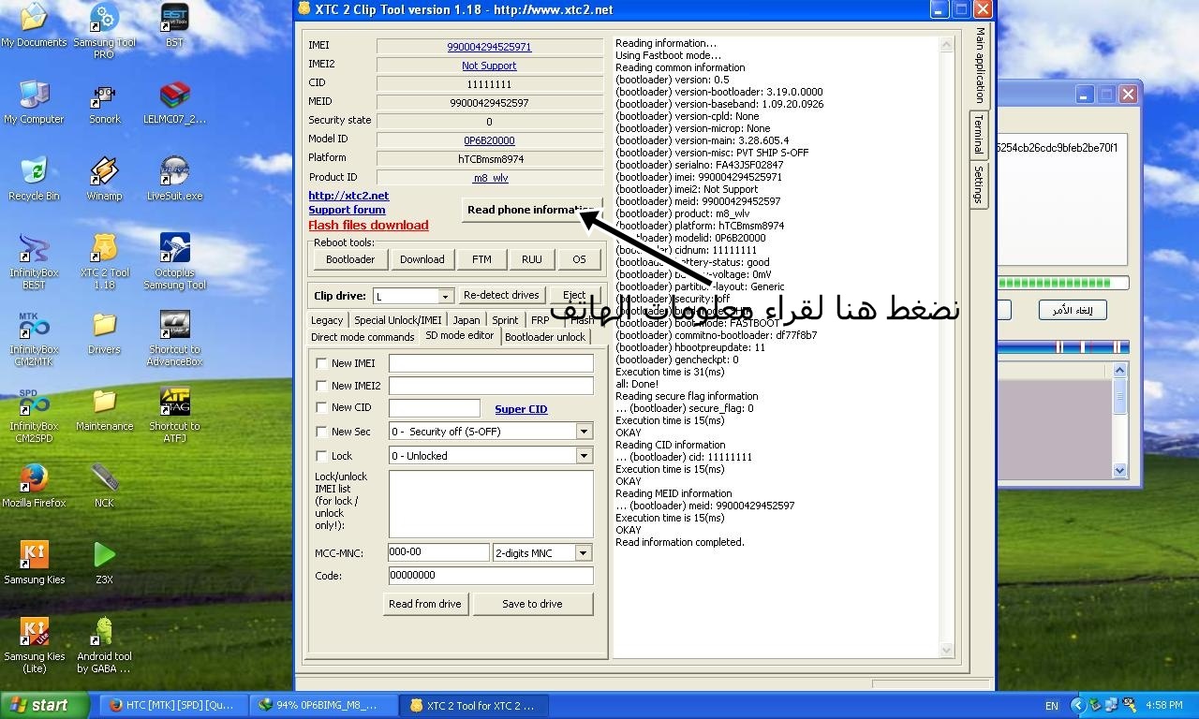Image resolution: width=1199 pixels, height=719 pixels.
Task: Click the OS reboot button
Action: 579,259
